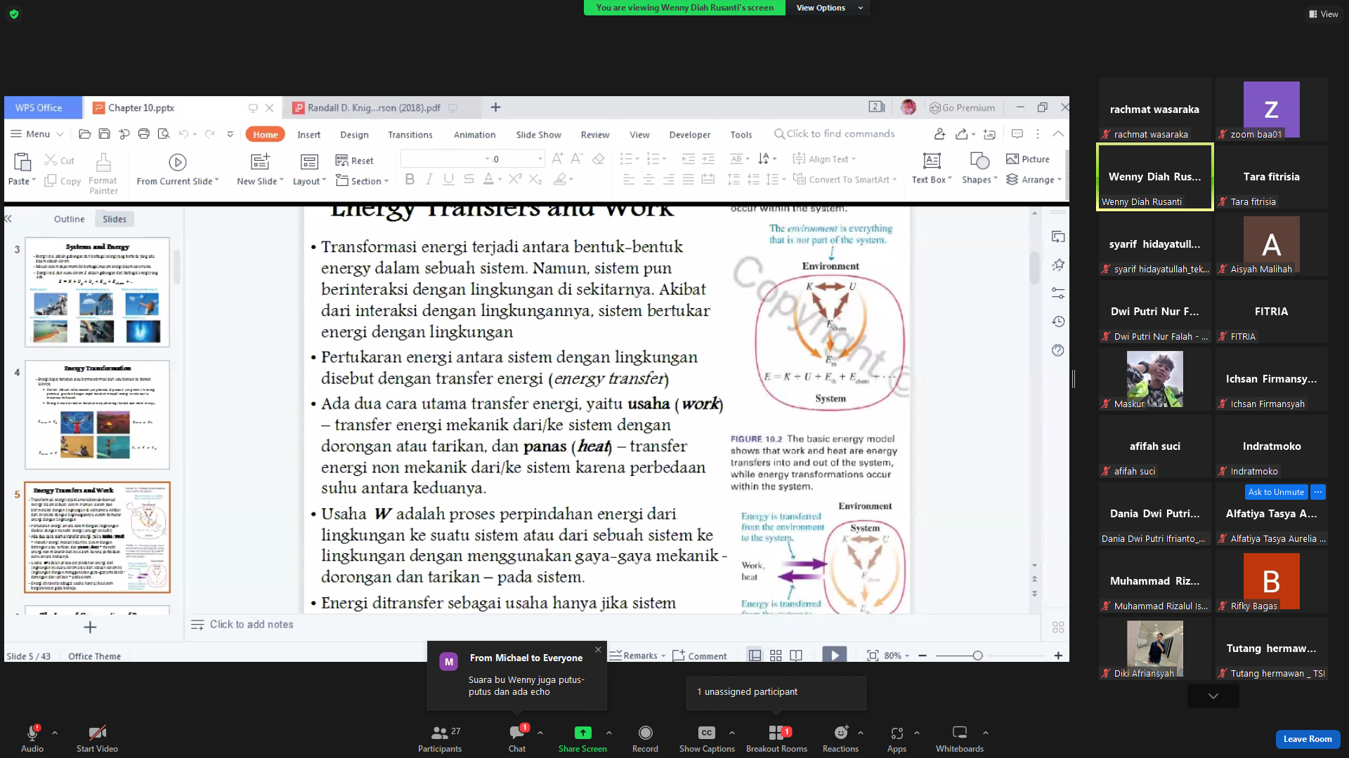
Task: Click the Print icon in WPS toolbar
Action: point(144,134)
